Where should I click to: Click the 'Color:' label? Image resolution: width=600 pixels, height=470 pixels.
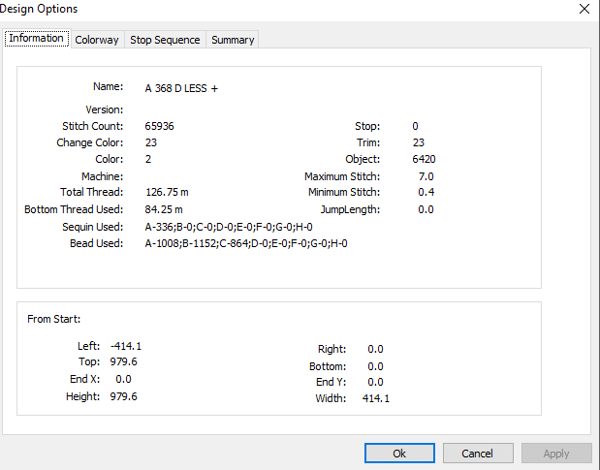point(110,159)
